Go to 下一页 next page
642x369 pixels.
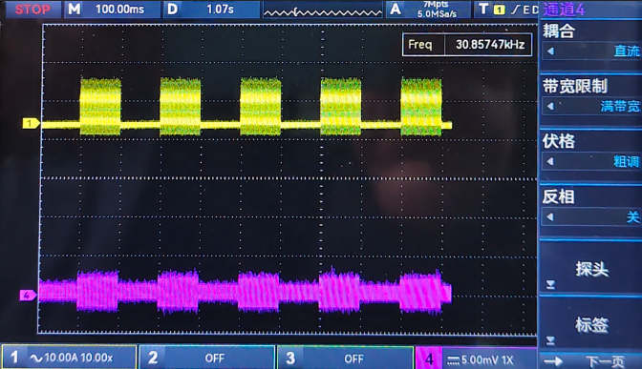click(x=590, y=361)
